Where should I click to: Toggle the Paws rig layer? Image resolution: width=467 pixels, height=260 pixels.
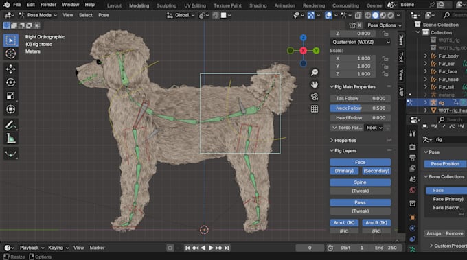pos(360,202)
